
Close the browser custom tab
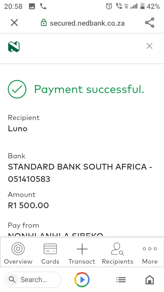[14, 23]
